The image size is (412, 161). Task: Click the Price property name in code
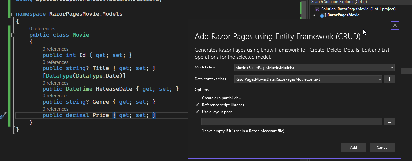101,115
